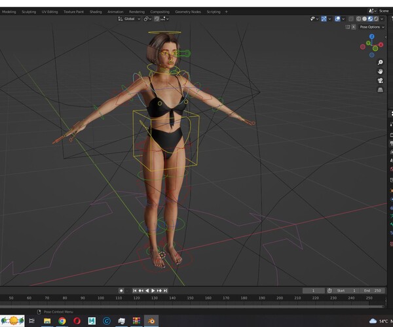Add a new workspace with plus button
The width and height of the screenshot is (393, 327).
coord(227,12)
